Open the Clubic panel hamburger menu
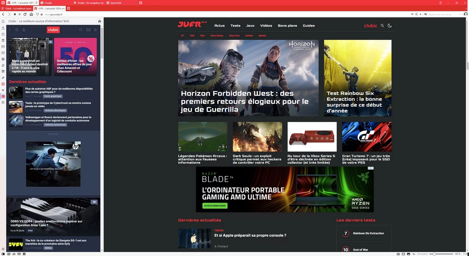The image size is (469, 256). tap(95, 30)
